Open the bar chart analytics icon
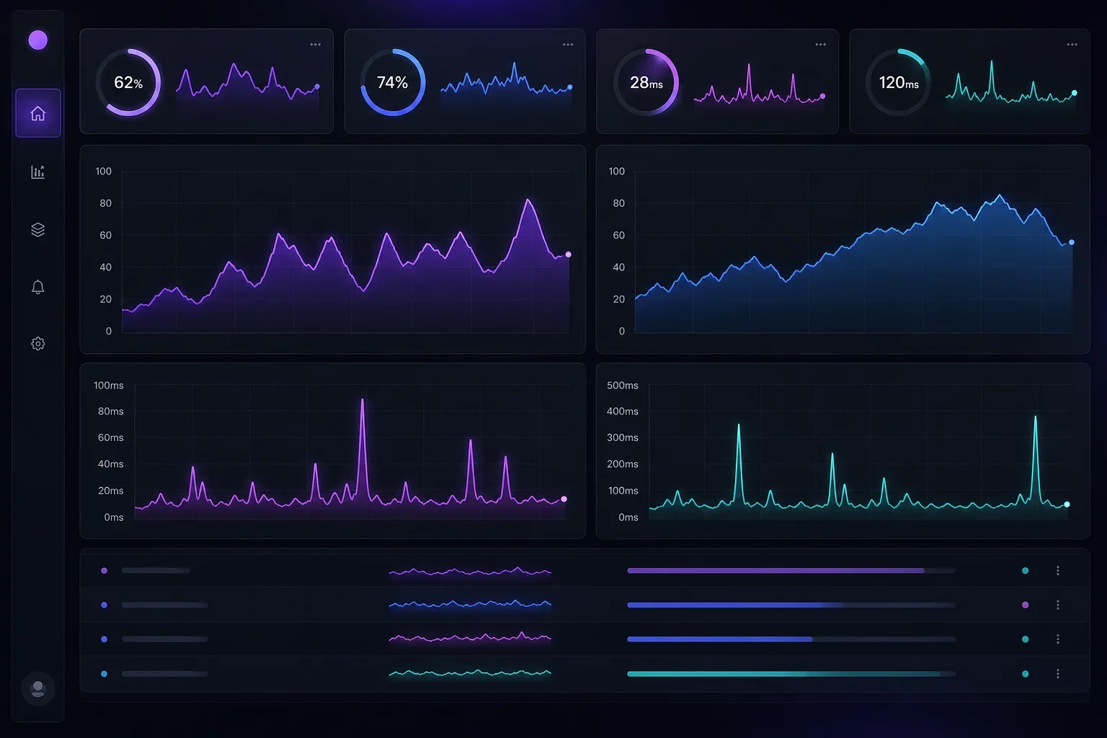The width and height of the screenshot is (1107, 738). (x=38, y=172)
